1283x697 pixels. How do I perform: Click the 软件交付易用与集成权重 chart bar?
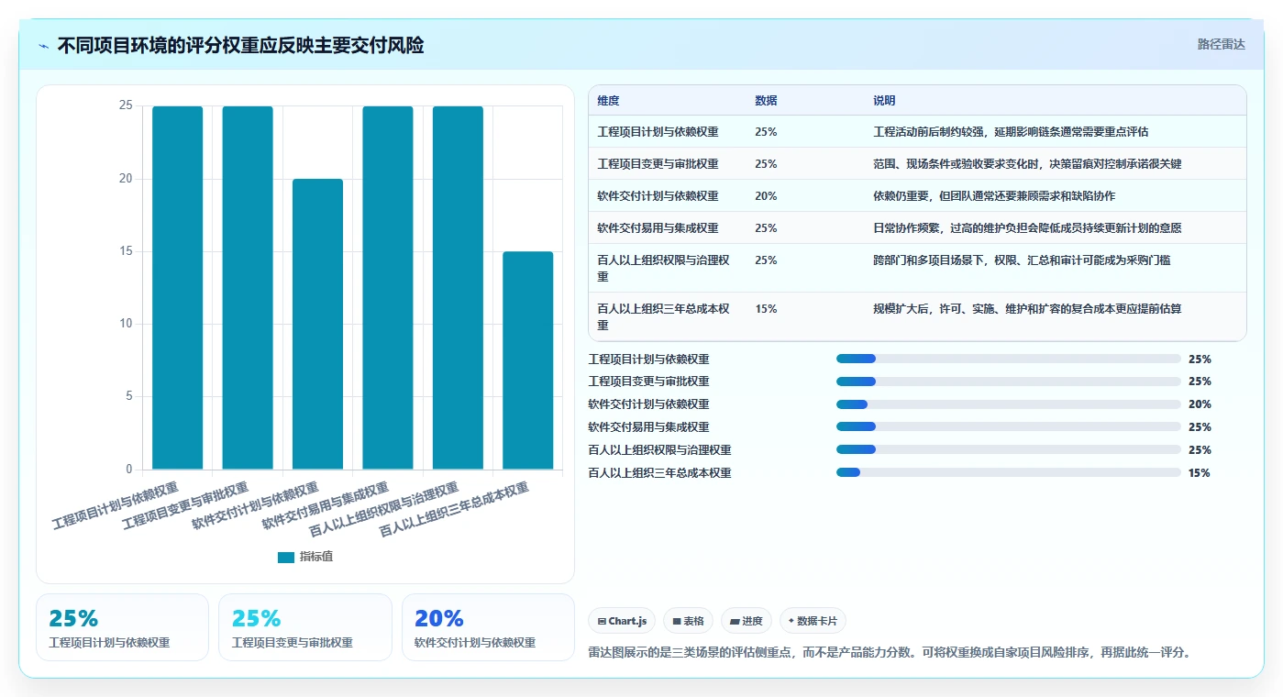coord(387,288)
